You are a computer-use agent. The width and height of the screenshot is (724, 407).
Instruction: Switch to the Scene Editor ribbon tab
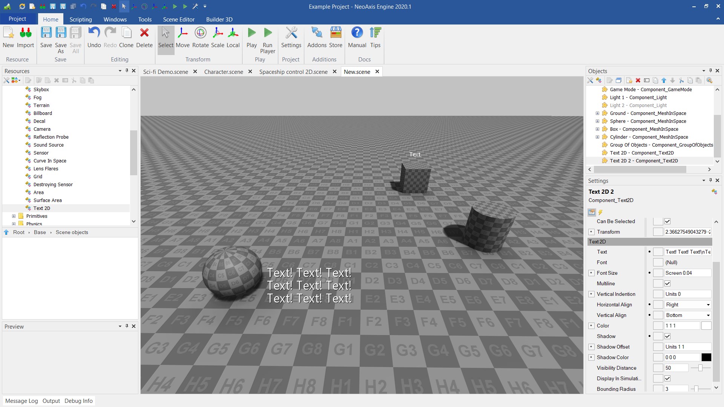coord(179,19)
